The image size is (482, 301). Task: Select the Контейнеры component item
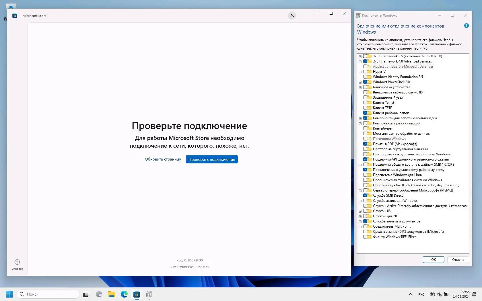(382, 128)
